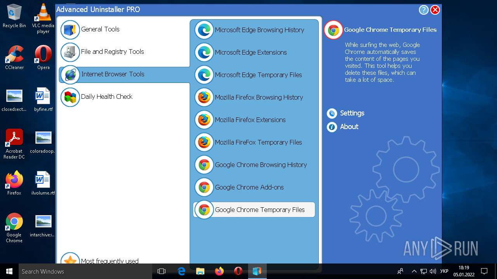Show hidden system tray icons
Image resolution: width=497 pixels, height=279 pixels.
[414, 271]
